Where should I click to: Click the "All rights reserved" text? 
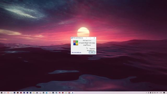point(87,45)
